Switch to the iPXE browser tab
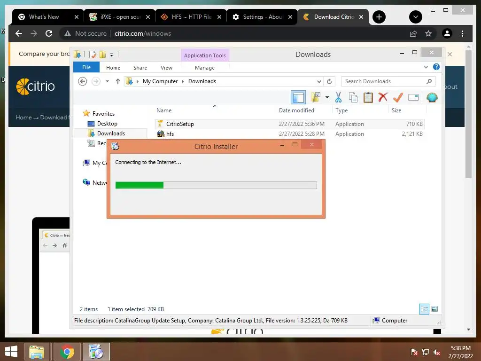Viewport: 481px width, 361px height. point(120,17)
